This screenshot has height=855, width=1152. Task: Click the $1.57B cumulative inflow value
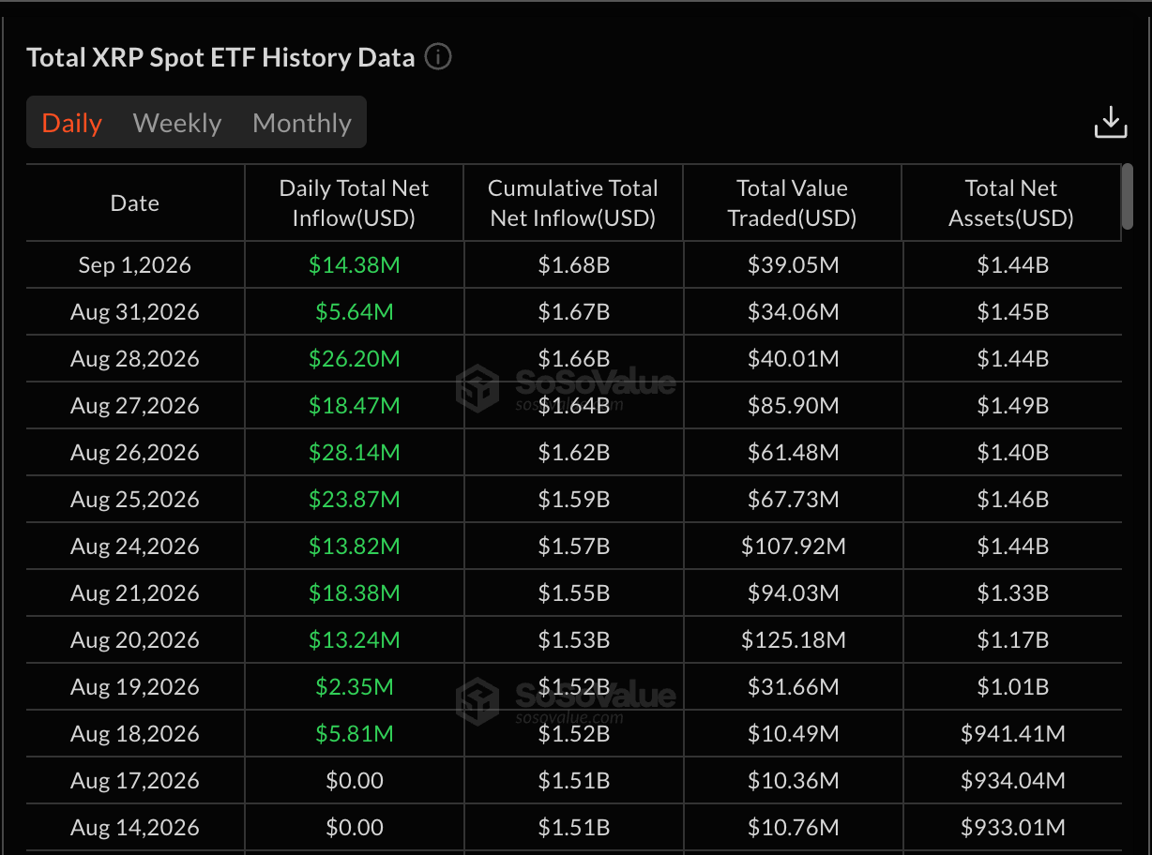tap(574, 547)
